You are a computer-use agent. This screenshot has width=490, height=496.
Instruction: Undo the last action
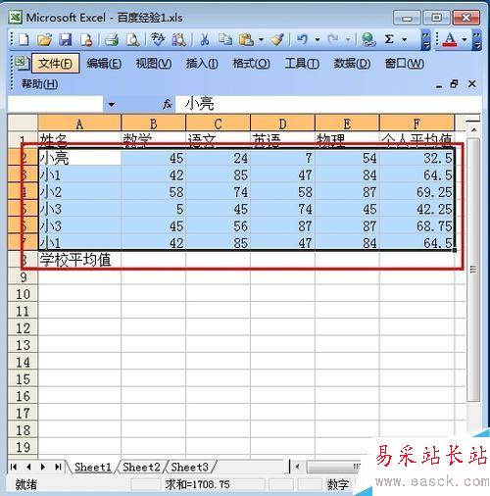coord(303,40)
